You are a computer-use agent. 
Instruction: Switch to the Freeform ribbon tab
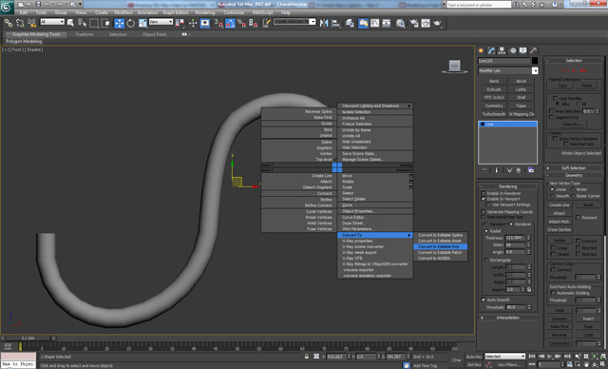coord(85,34)
